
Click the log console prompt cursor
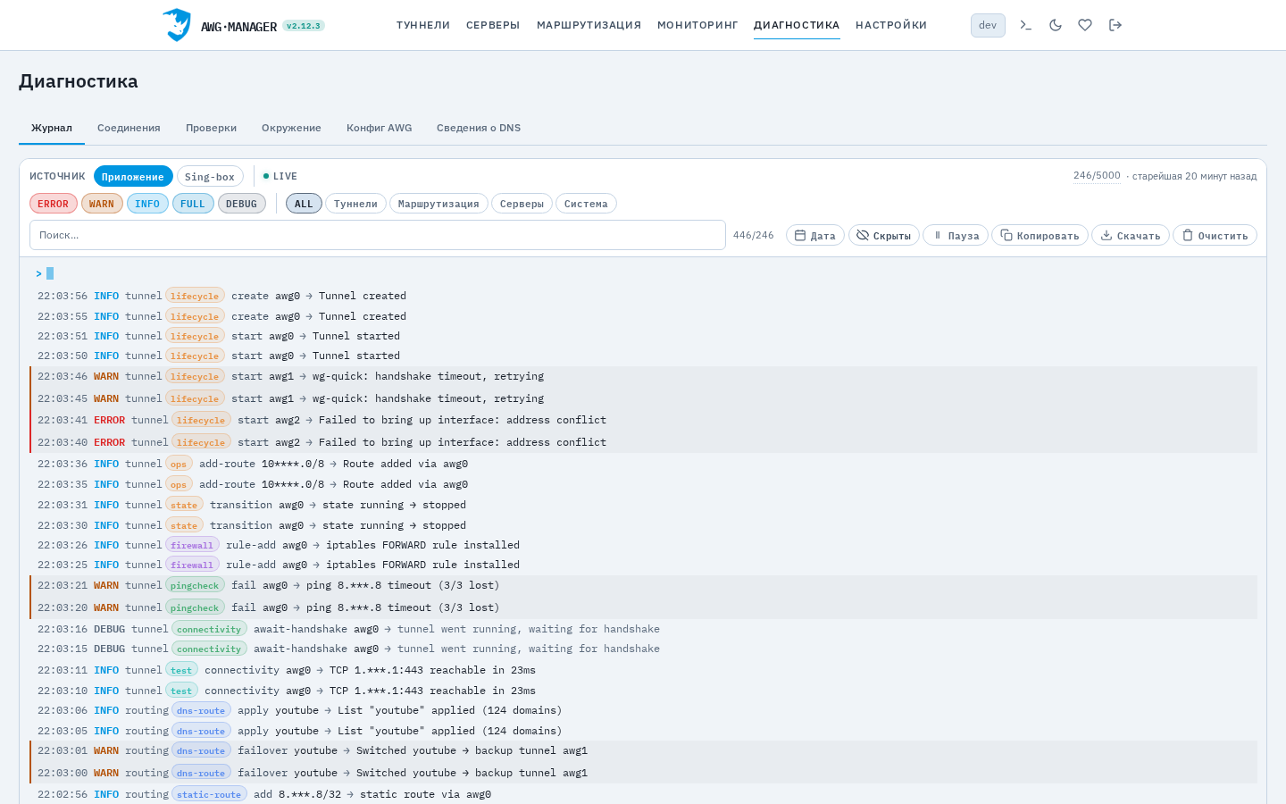coord(50,273)
